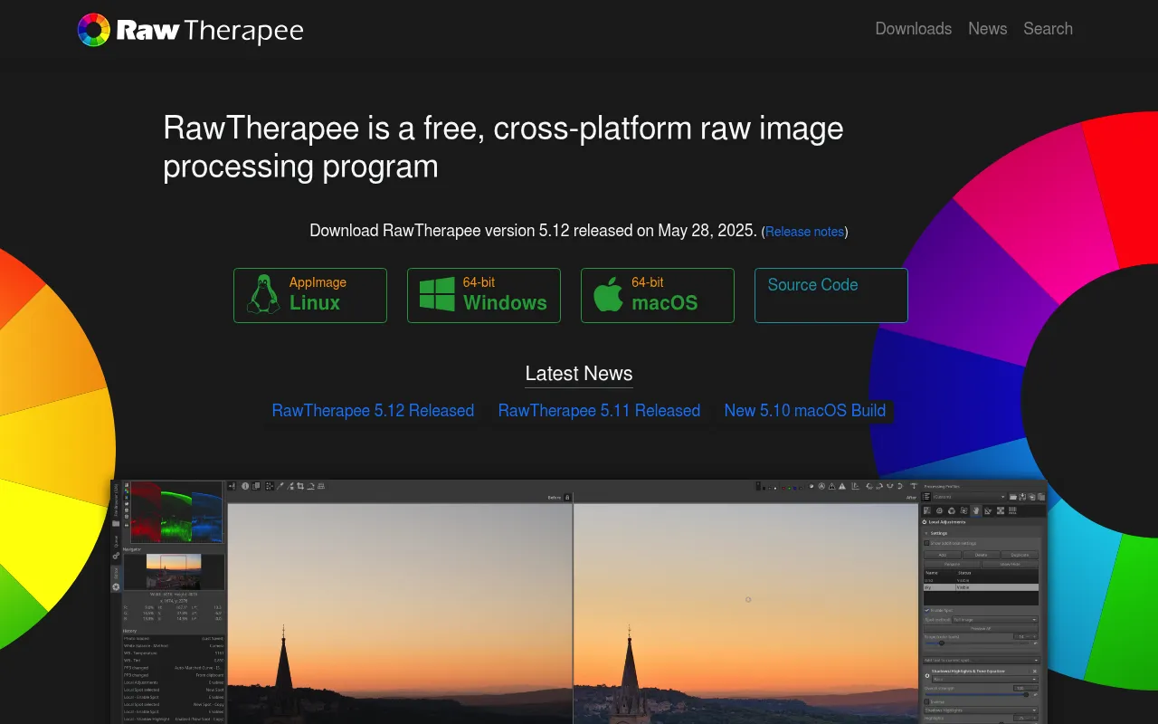1158x724 pixels.
Task: Open the New 5.10 macOS Build post
Action: point(805,411)
